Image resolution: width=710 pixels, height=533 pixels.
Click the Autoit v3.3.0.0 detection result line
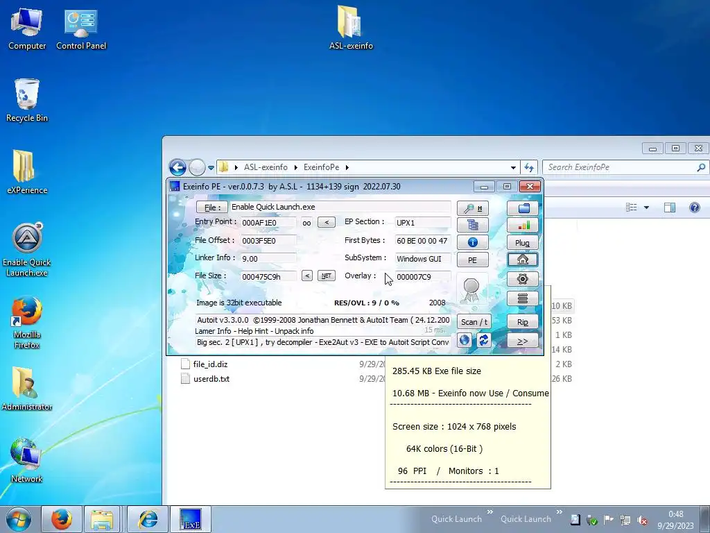[323, 320]
